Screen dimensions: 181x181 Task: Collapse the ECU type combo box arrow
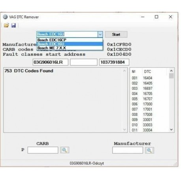pos(100,34)
